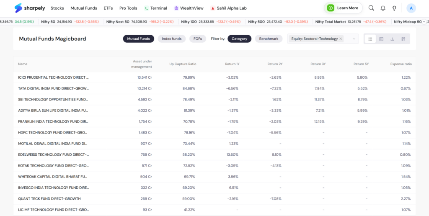Sort by Return 3Y column header
The image size is (429, 216).
pyautogui.click(x=318, y=64)
